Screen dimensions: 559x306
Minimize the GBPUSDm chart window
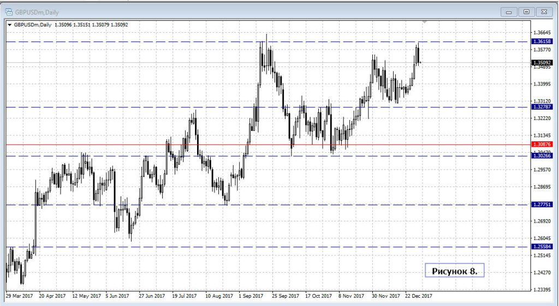pyautogui.click(x=510, y=11)
